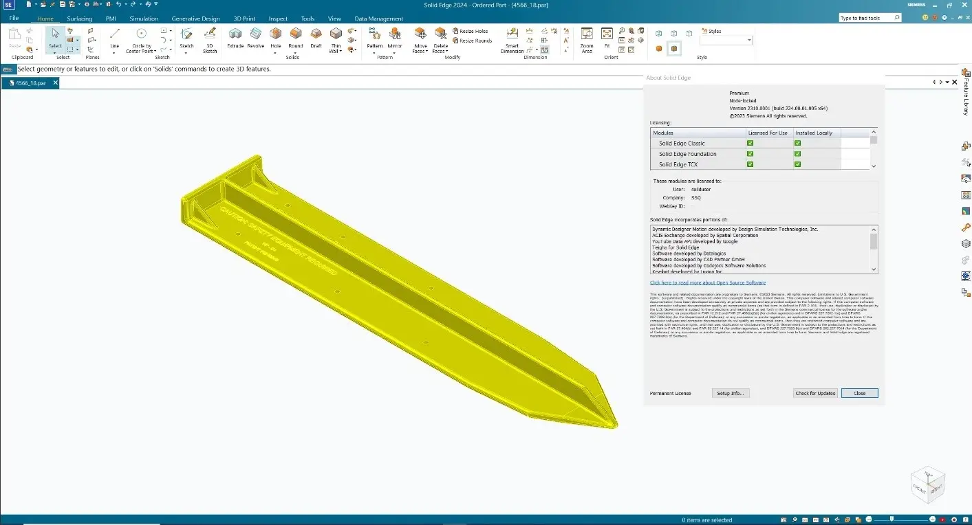This screenshot has width=972, height=525.
Task: Activate the Zoom Area tool
Action: click(x=587, y=39)
